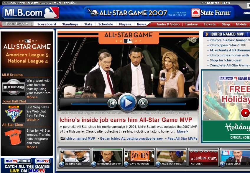Click Watch under Town Hall Chat
250x173 pixels.
32,119
